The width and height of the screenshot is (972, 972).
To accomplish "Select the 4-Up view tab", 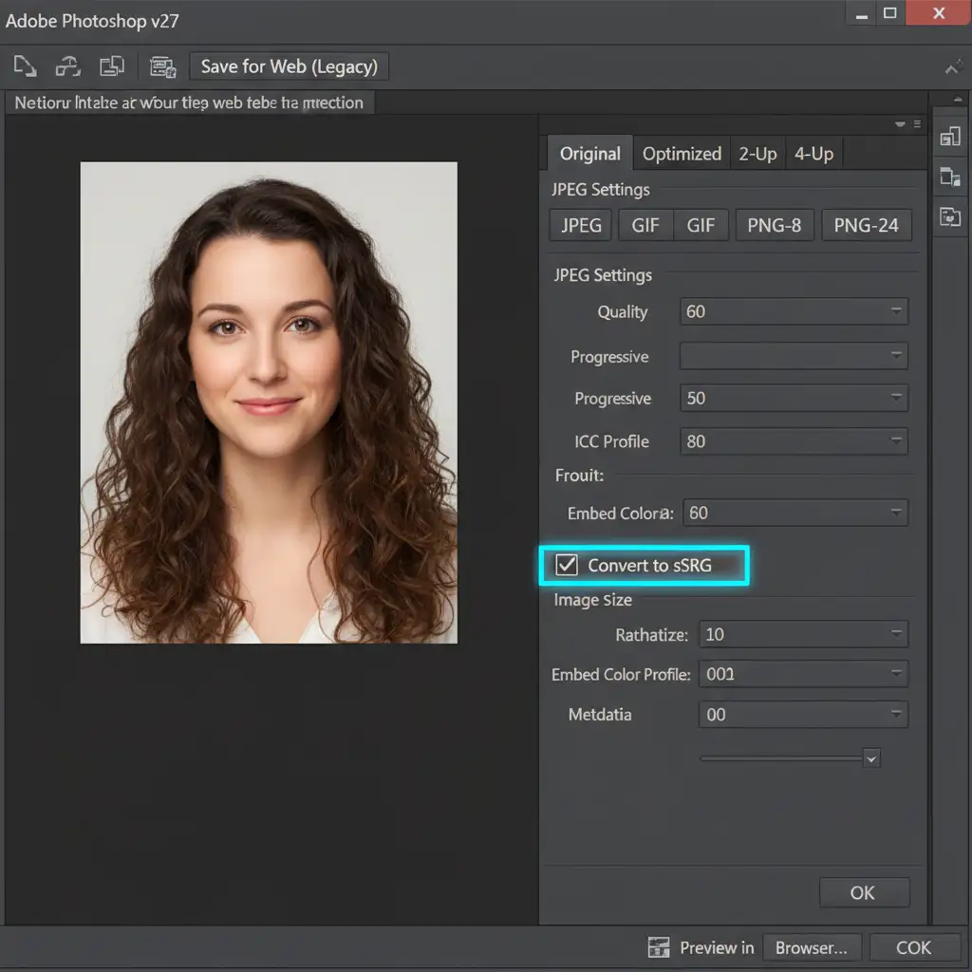I will [x=813, y=154].
